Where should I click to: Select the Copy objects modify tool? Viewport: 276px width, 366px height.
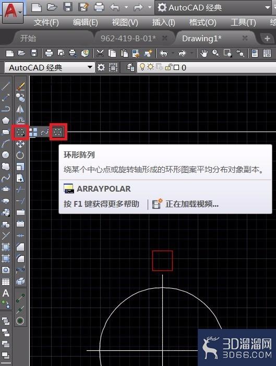click(x=20, y=98)
